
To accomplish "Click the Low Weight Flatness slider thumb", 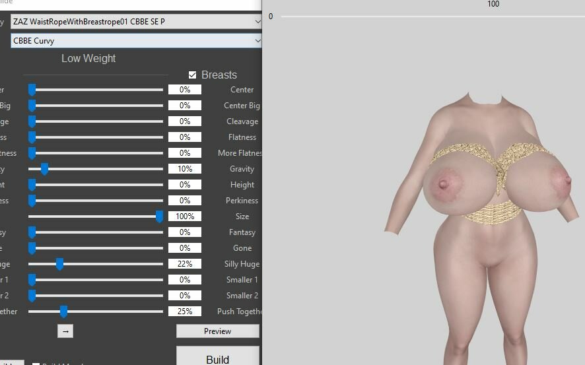I will point(32,137).
